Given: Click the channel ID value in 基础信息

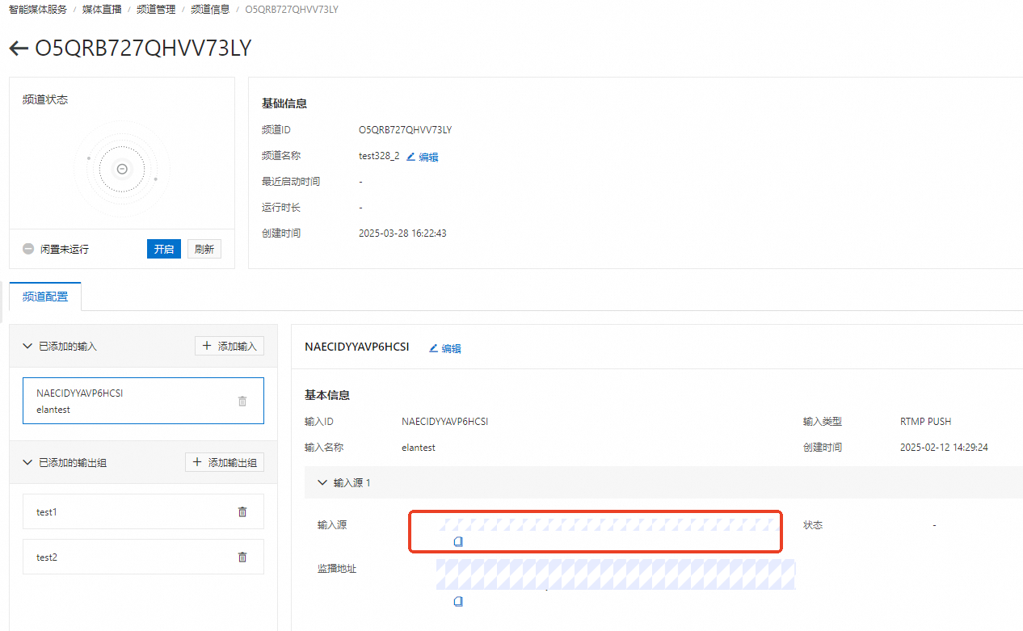Looking at the screenshot, I should pos(405,129).
